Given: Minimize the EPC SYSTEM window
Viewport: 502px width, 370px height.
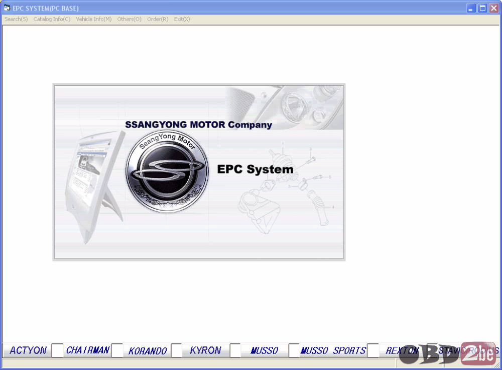Looking at the screenshot, I should [x=471, y=8].
